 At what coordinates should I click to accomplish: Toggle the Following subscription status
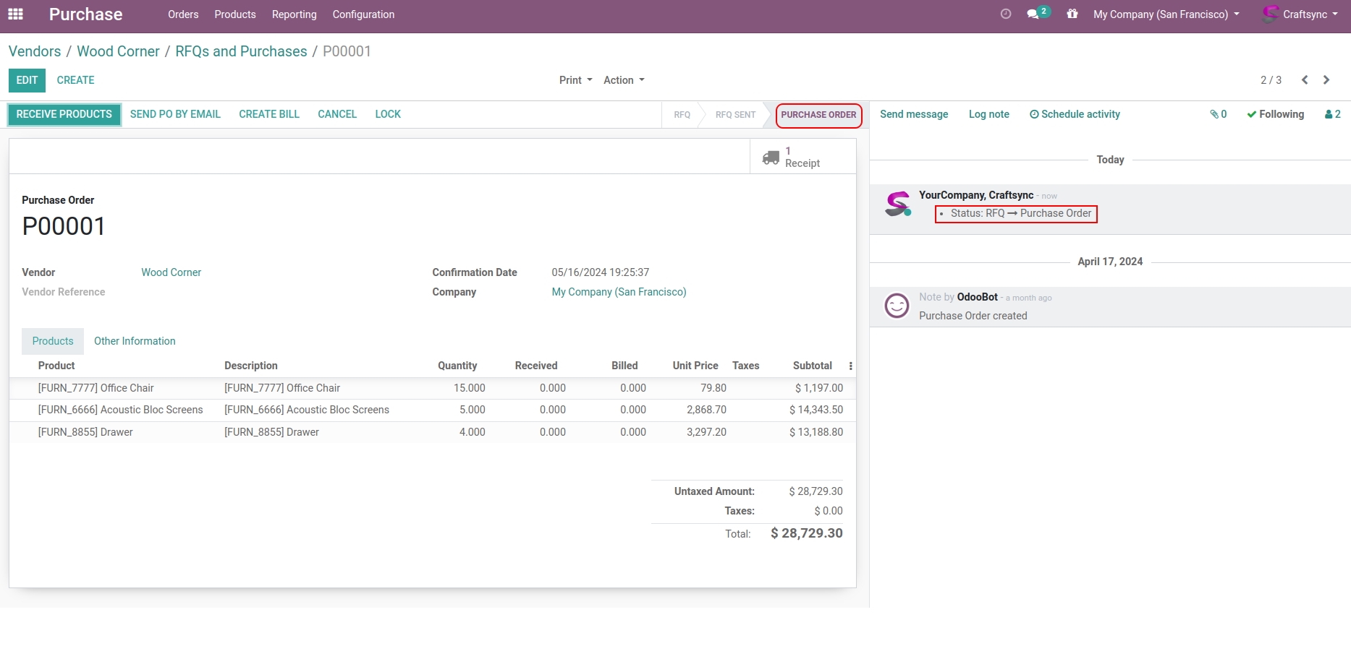(1275, 114)
